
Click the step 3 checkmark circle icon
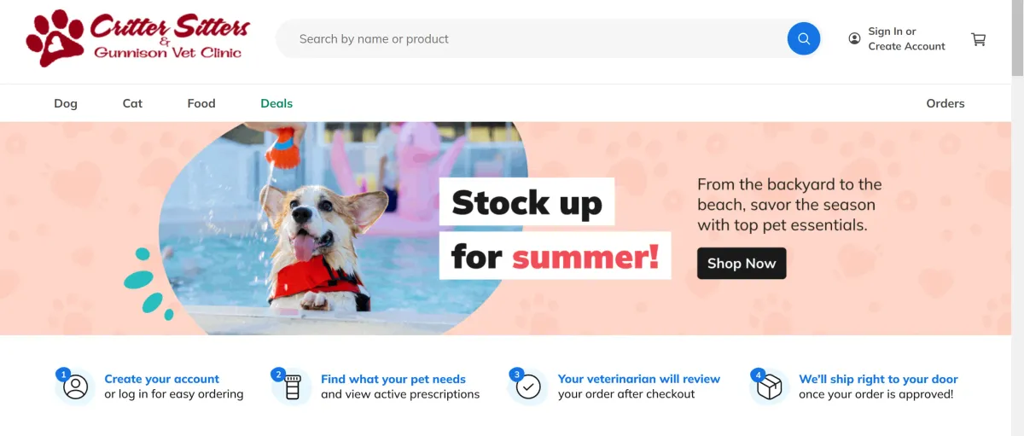click(x=529, y=387)
